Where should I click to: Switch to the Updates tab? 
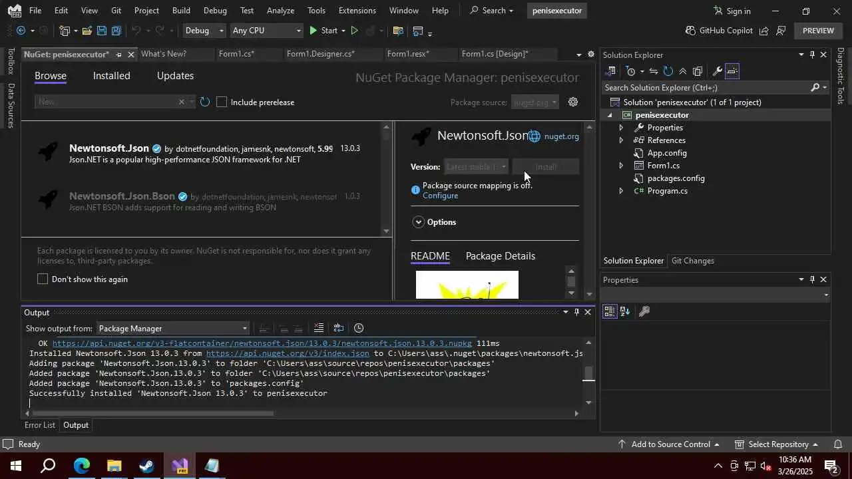tap(175, 76)
